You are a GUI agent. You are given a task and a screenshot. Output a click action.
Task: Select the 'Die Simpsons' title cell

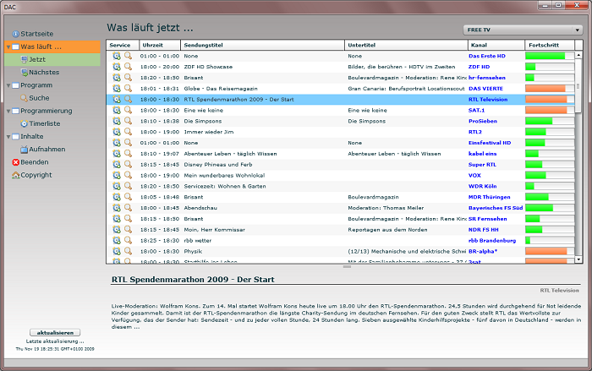(x=203, y=121)
